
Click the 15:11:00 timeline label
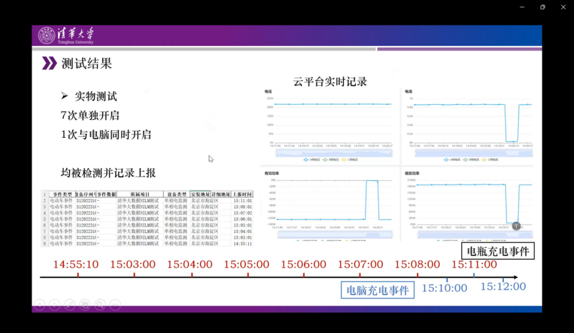point(474,264)
